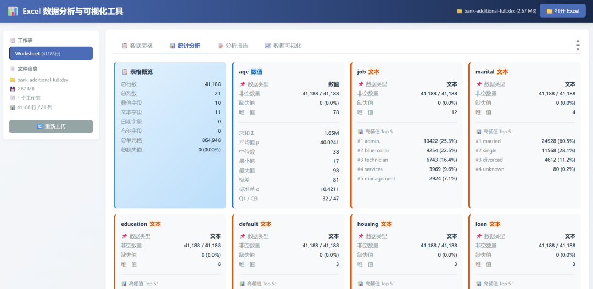
Task: Click the folder icon beside header filename
Action: (x=460, y=11)
